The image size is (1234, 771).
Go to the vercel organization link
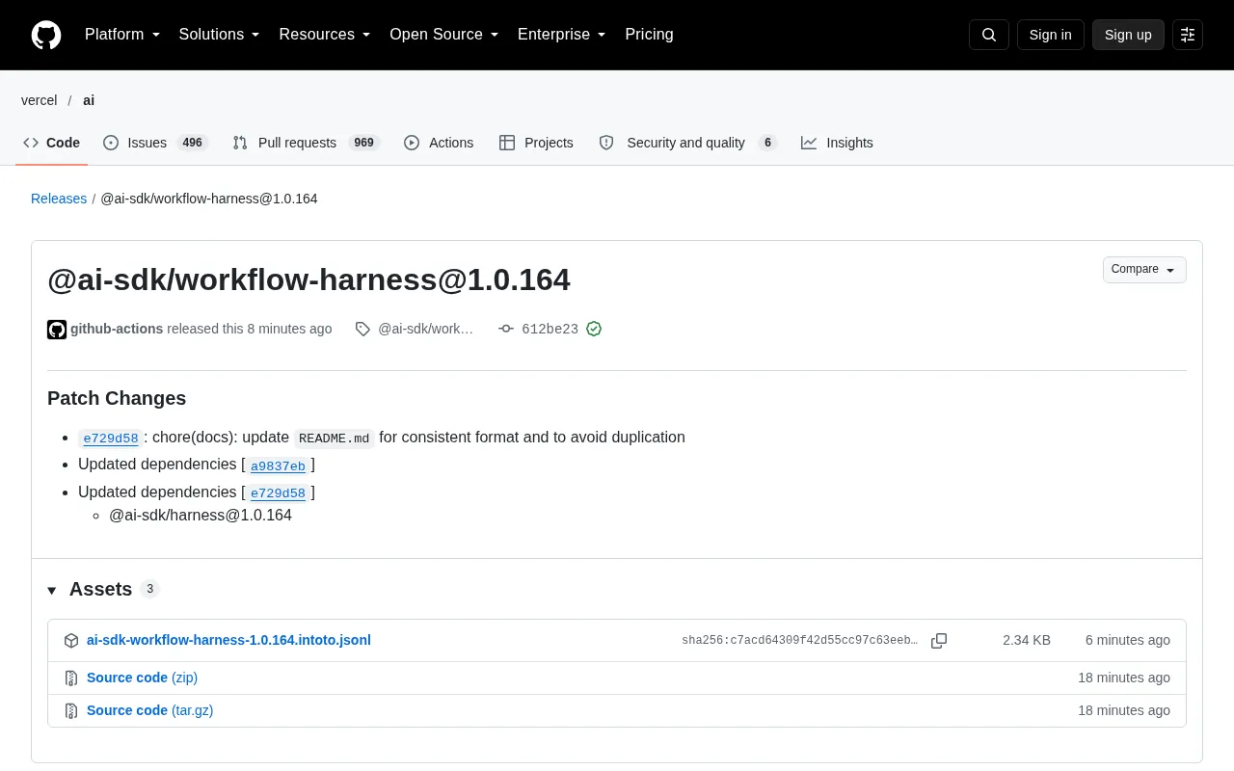(x=40, y=100)
